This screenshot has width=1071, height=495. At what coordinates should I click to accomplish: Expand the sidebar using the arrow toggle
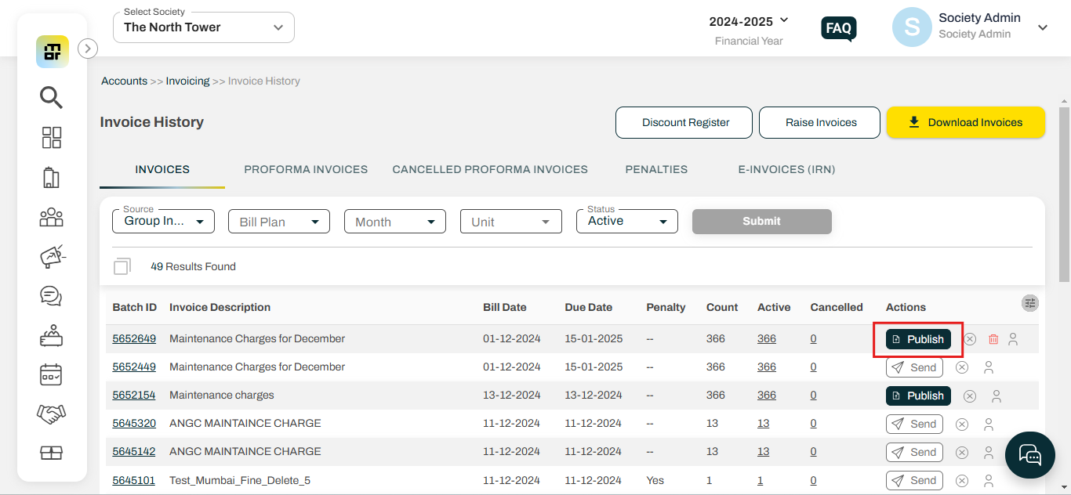point(88,49)
